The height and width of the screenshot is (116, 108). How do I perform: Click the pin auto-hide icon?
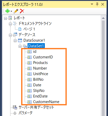(x=97, y=4)
